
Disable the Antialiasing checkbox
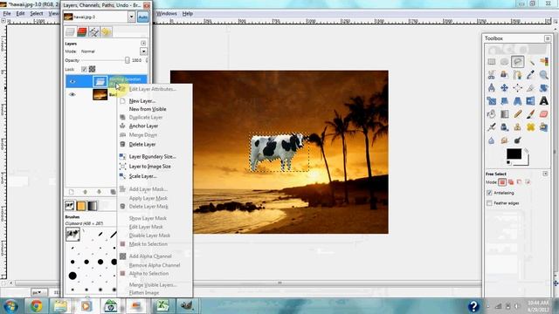coord(489,193)
